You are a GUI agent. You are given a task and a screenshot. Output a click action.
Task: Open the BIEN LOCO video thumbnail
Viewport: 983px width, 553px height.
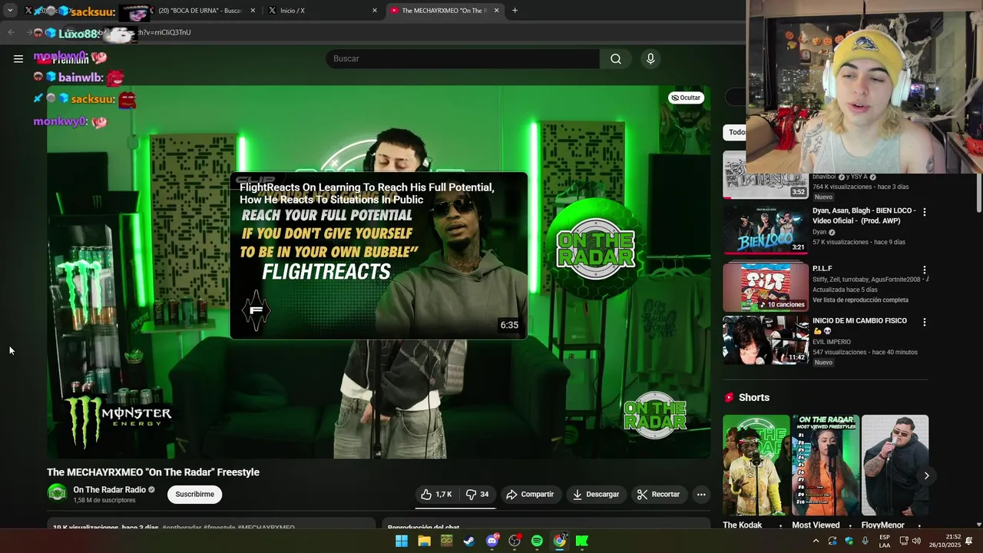tap(766, 229)
